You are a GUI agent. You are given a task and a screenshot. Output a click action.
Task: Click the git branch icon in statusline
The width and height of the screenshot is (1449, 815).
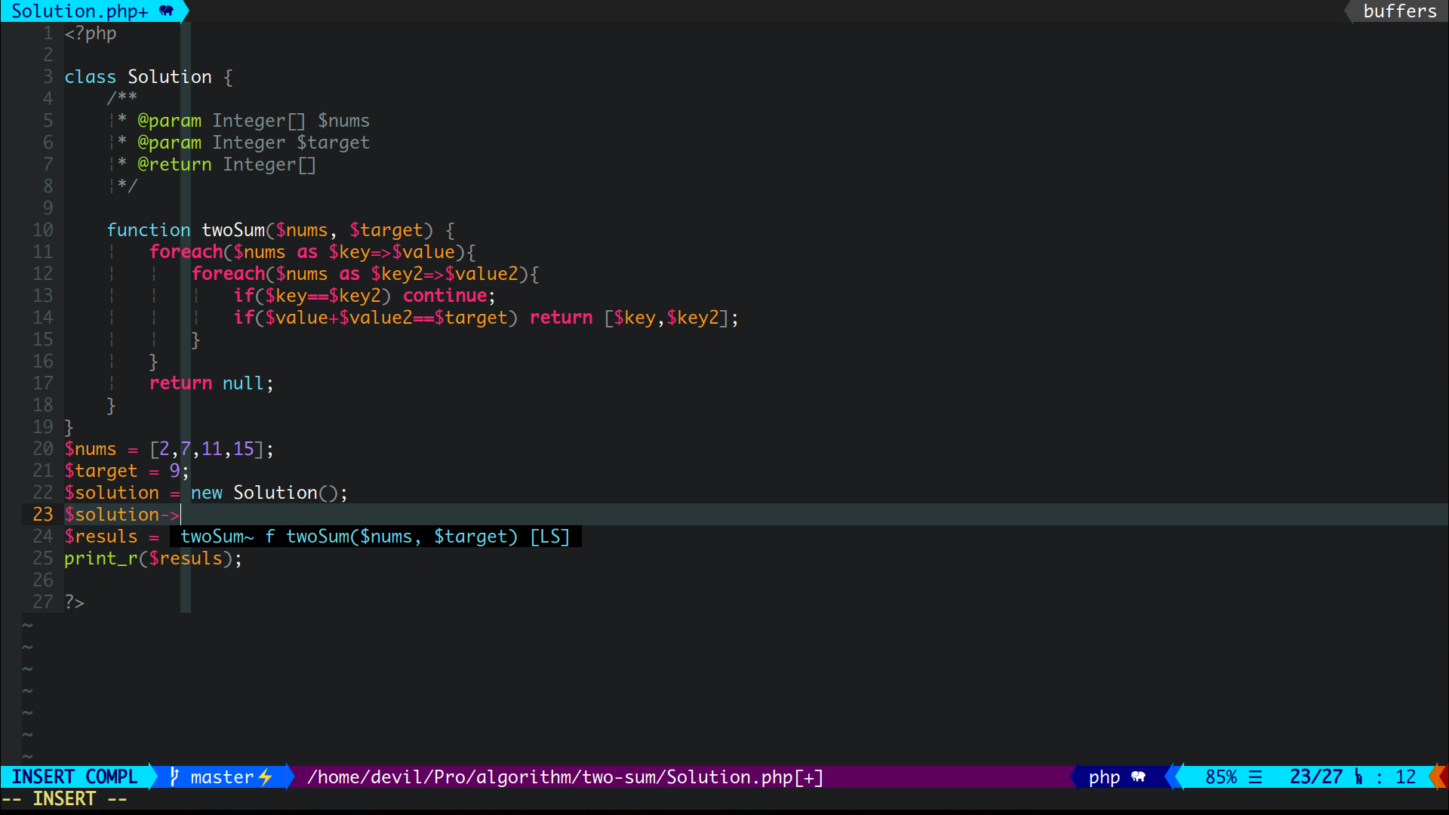[174, 777]
